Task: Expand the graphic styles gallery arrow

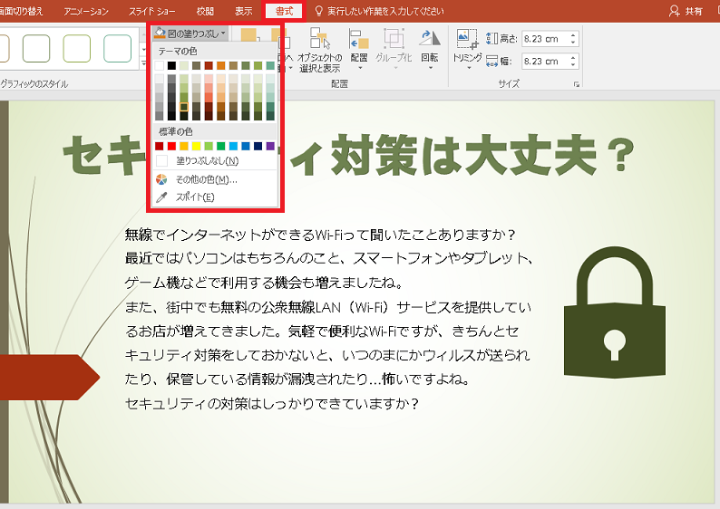Action: pyautogui.click(x=143, y=64)
